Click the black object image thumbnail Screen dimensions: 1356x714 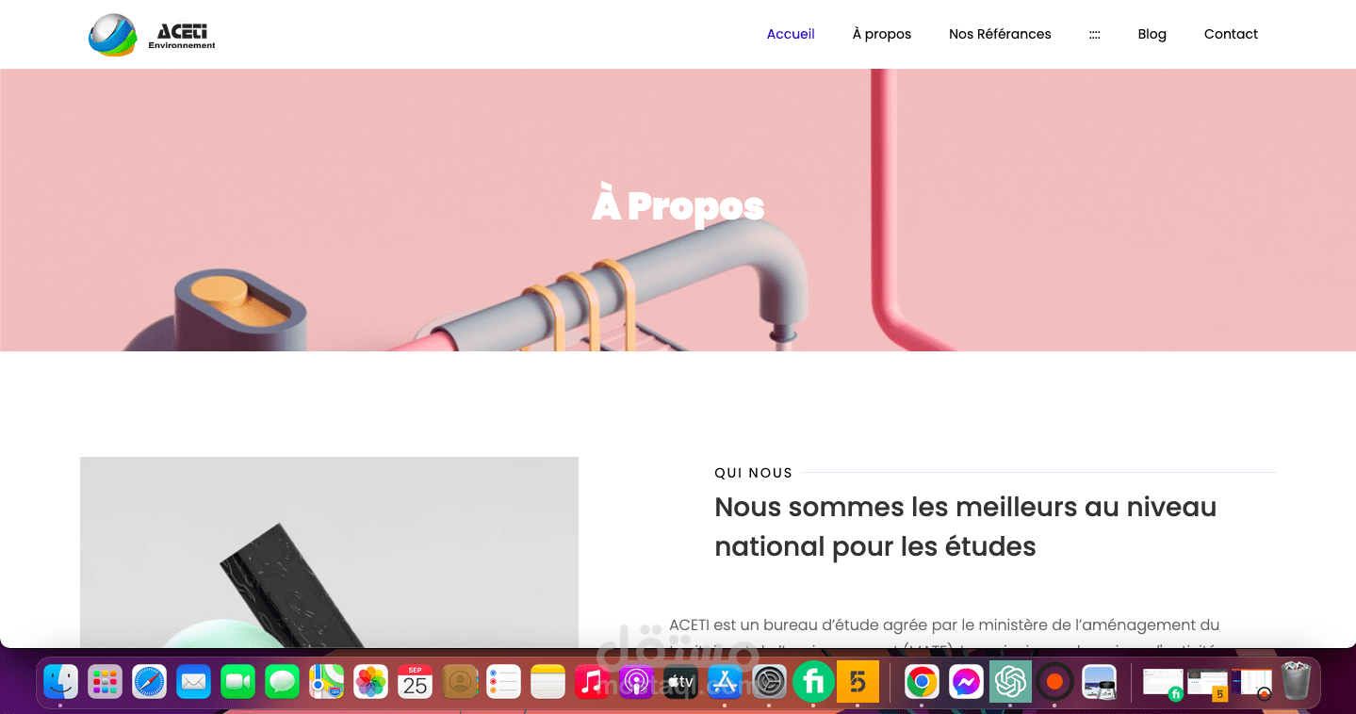(329, 552)
